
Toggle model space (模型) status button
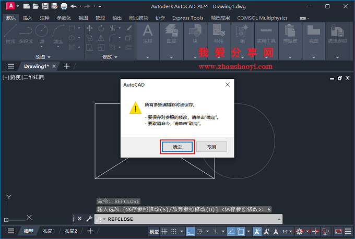[x=154, y=232]
